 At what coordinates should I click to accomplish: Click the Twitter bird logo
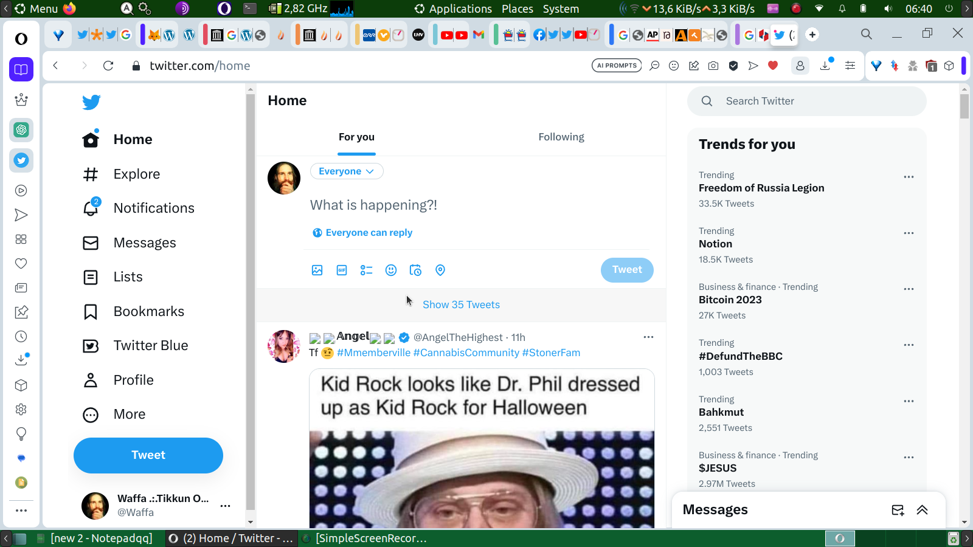tap(91, 102)
